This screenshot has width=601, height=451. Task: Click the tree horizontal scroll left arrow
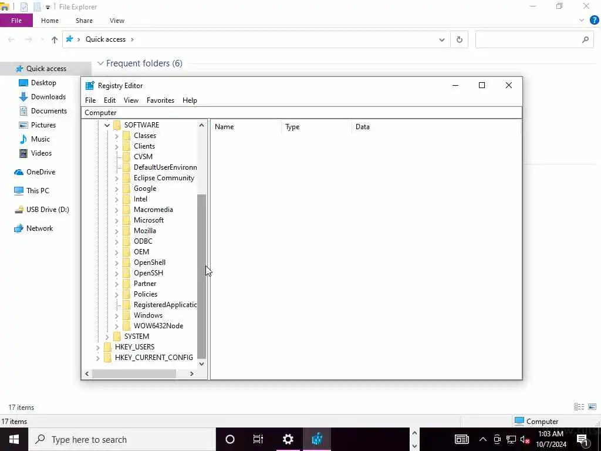(87, 374)
